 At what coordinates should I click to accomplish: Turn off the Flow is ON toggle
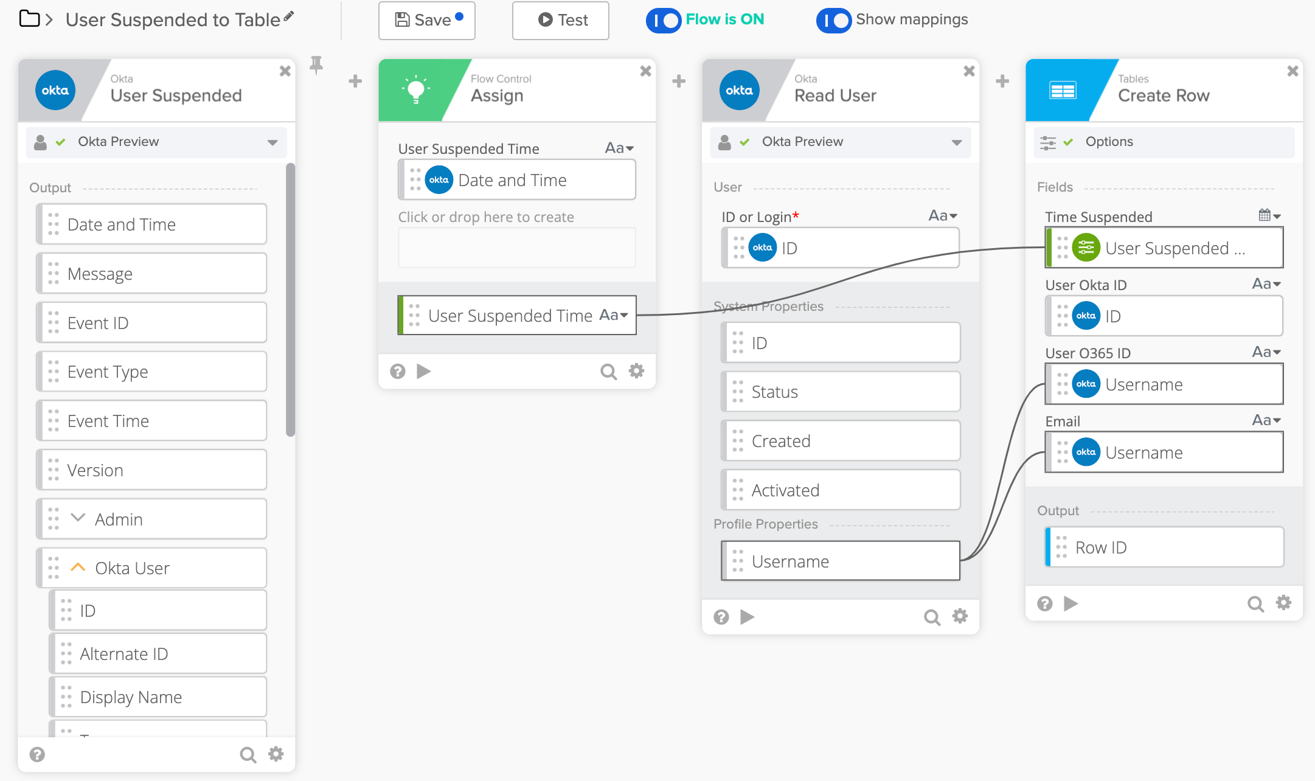coord(664,20)
